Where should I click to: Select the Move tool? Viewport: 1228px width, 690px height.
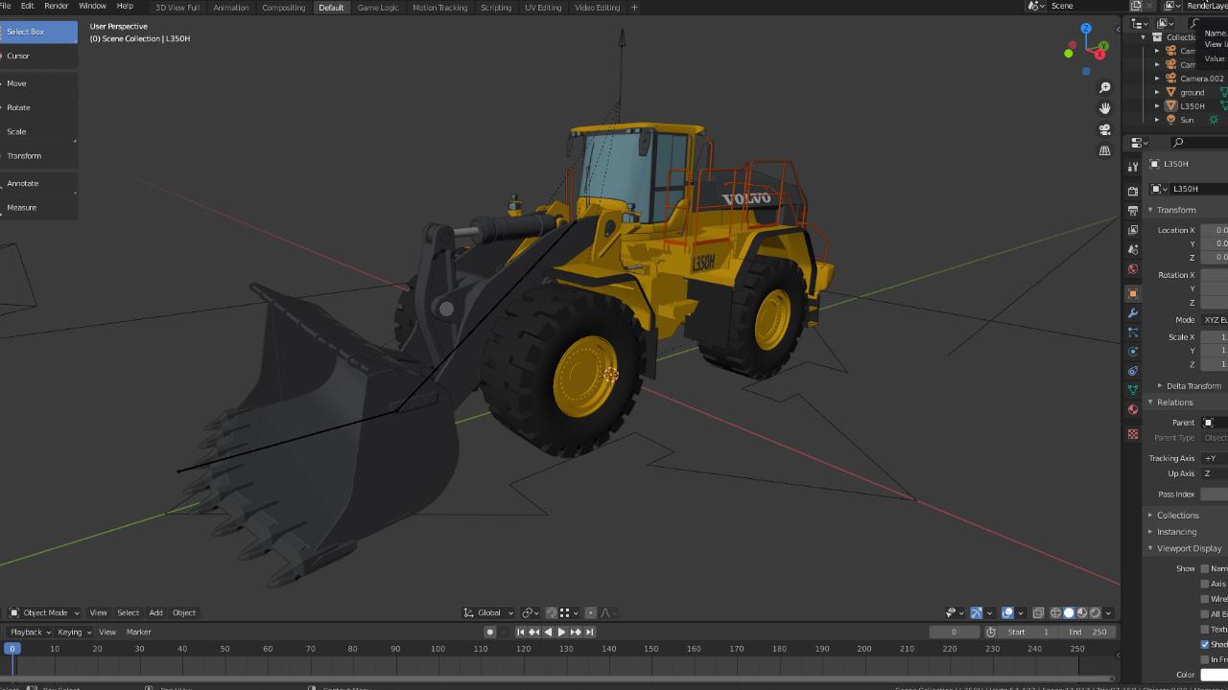(x=38, y=83)
